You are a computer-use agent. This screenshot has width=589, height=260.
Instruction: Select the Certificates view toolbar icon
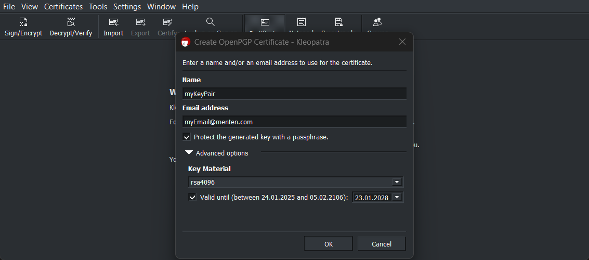(x=265, y=22)
